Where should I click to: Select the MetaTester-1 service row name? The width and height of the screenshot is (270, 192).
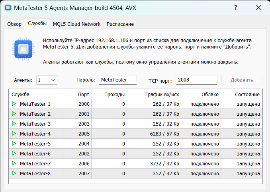pos(35,104)
